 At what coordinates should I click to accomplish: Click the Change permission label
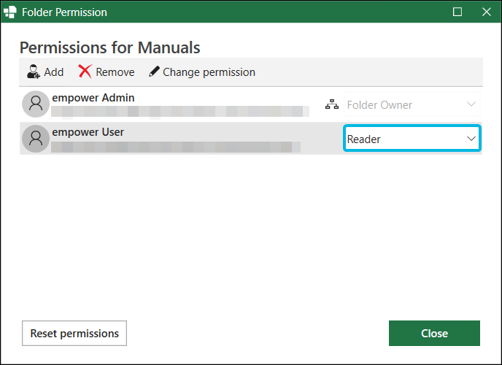pyautogui.click(x=209, y=72)
